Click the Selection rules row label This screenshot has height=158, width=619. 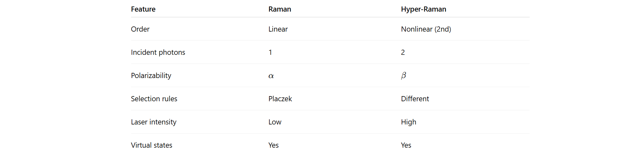(154, 99)
